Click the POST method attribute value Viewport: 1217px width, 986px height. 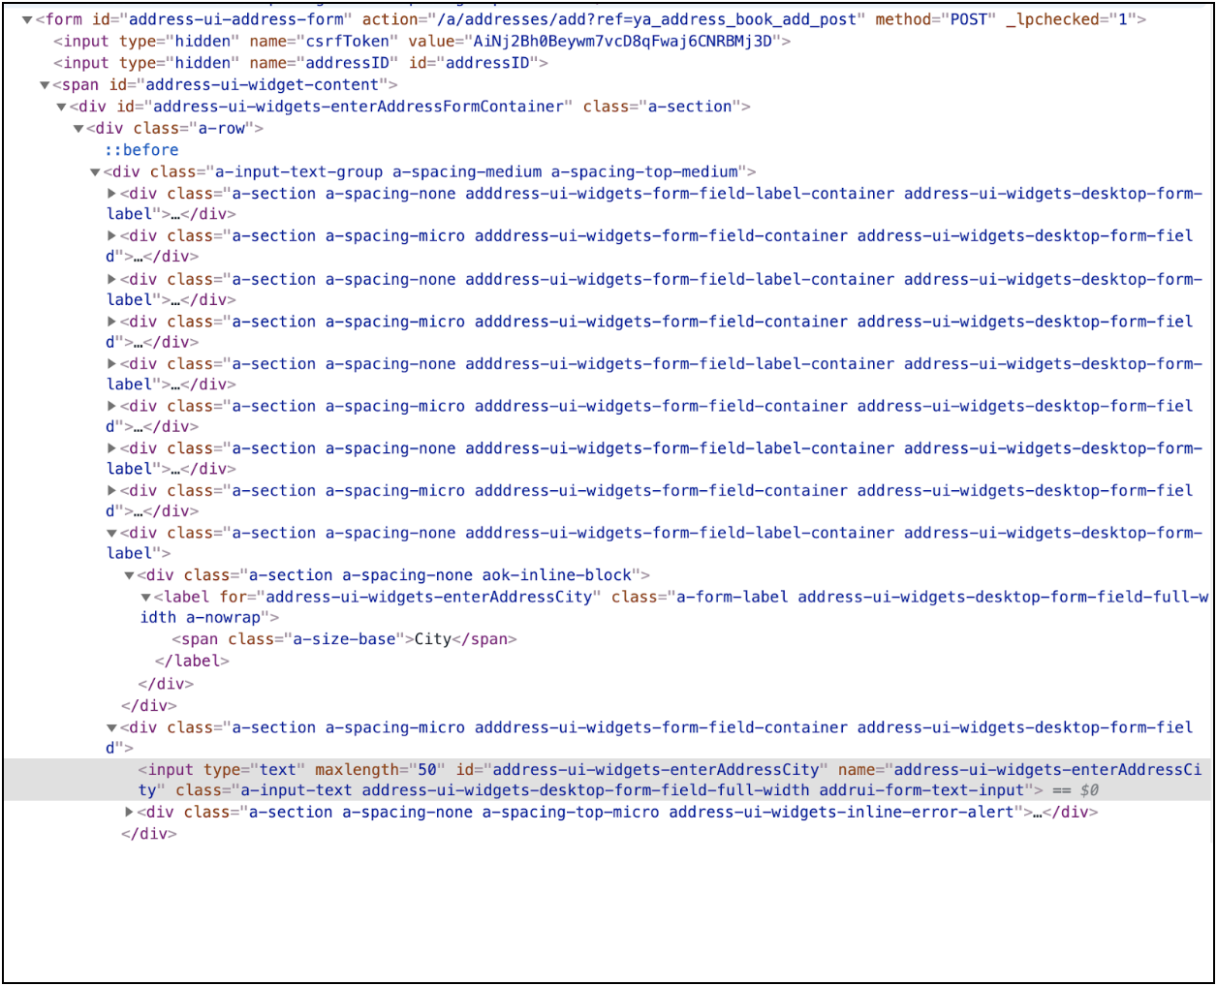pyautogui.click(x=967, y=19)
